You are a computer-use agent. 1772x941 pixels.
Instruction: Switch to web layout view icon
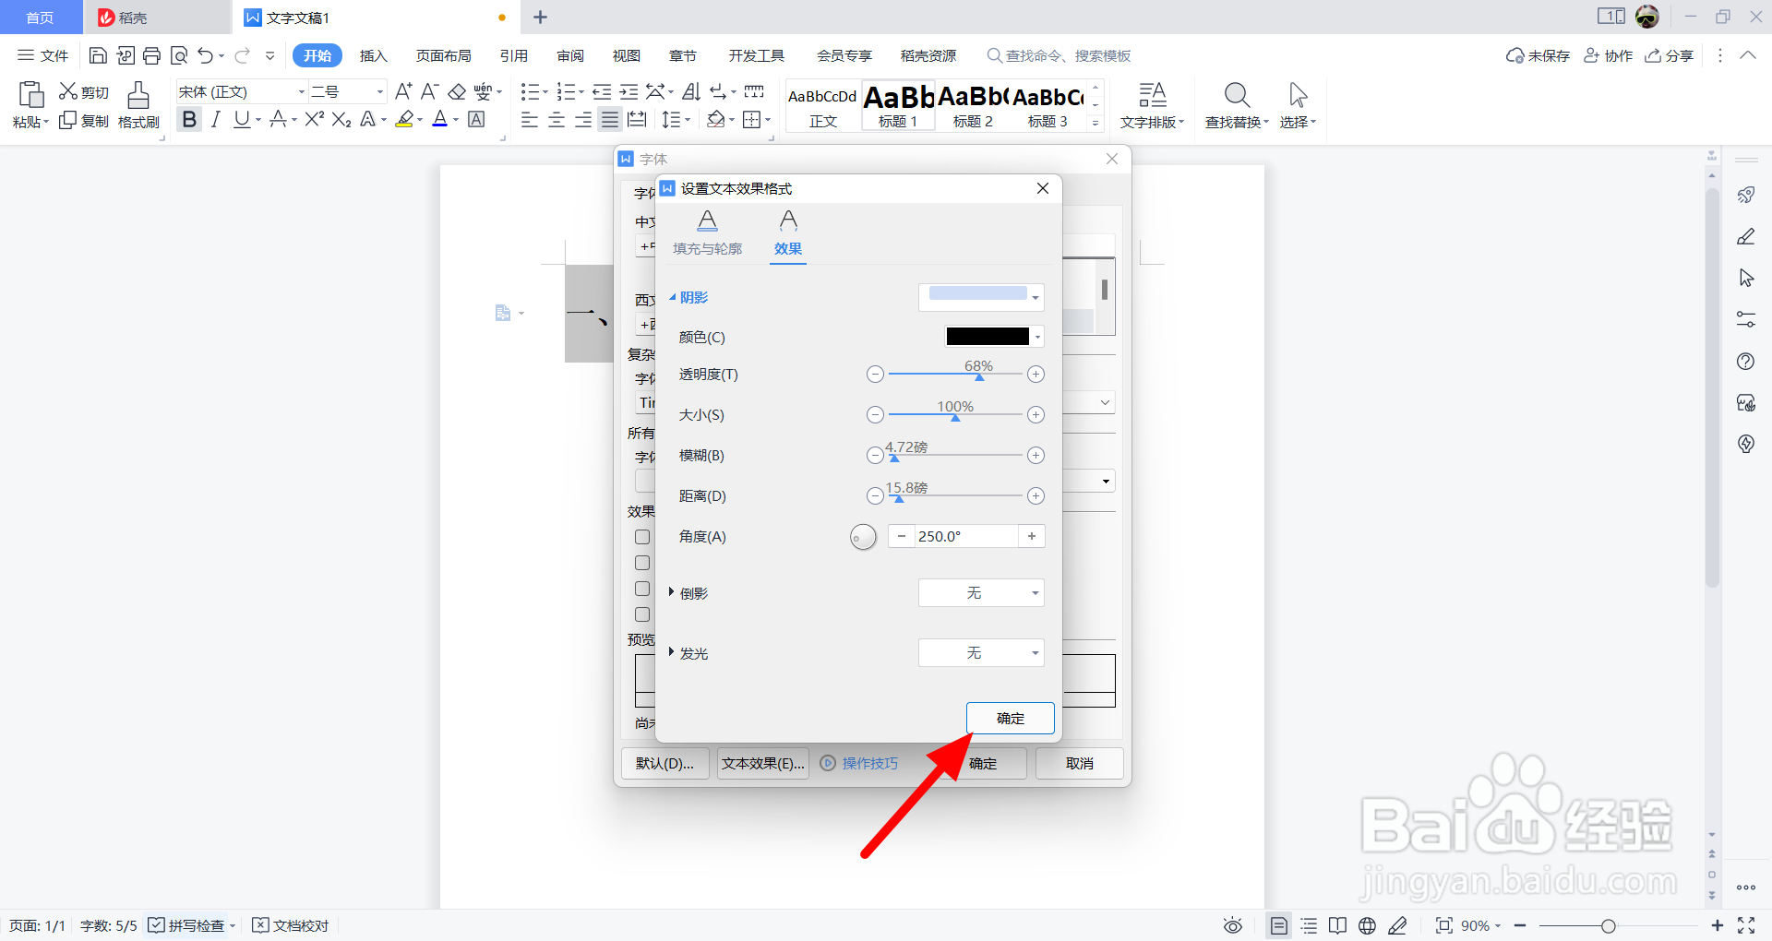pos(1368,925)
